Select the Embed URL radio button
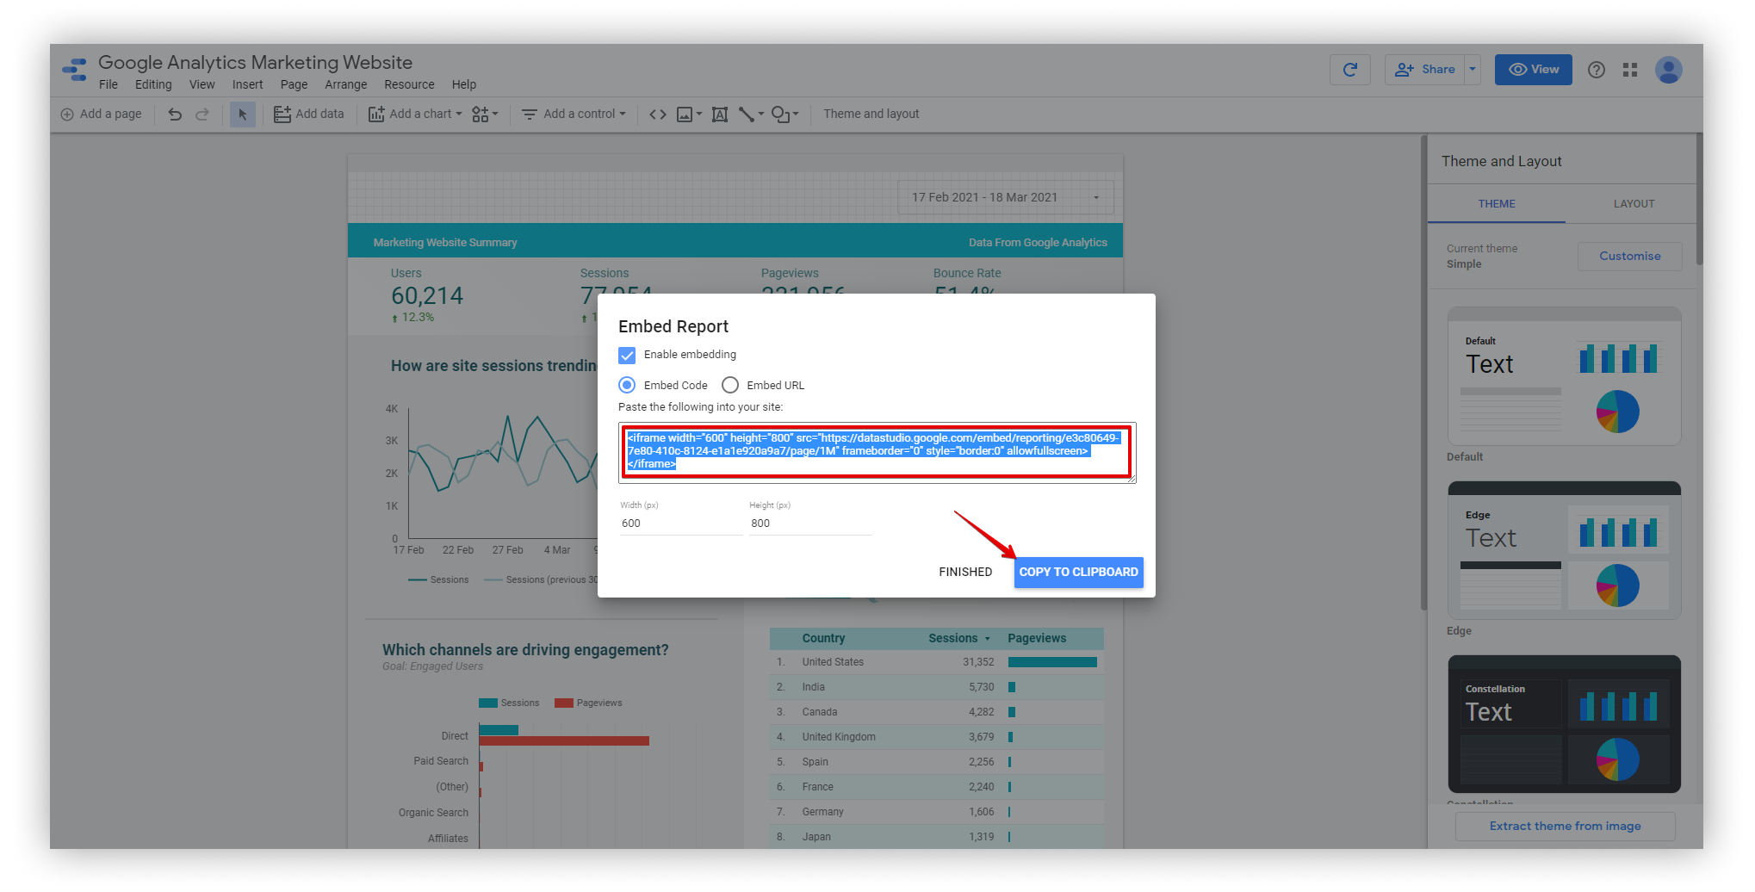This screenshot has height=892, width=1755. 730,385
